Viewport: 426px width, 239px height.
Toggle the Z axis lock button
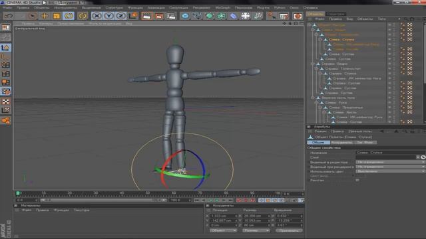[120, 16]
